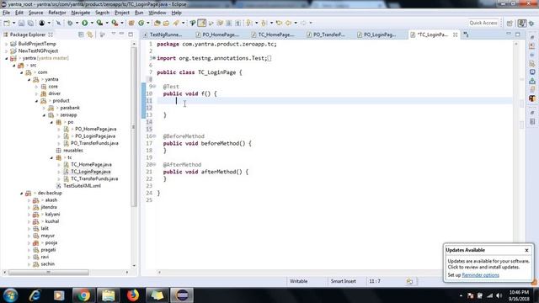Toggle Mark Occurrences in the toolbar
Screen dimensions: 539x303
pyautogui.click(x=202, y=23)
